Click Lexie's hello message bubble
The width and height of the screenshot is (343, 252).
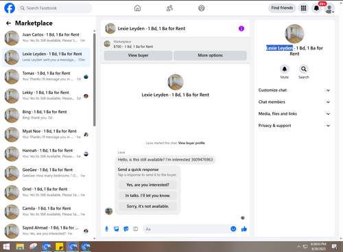tap(165, 160)
